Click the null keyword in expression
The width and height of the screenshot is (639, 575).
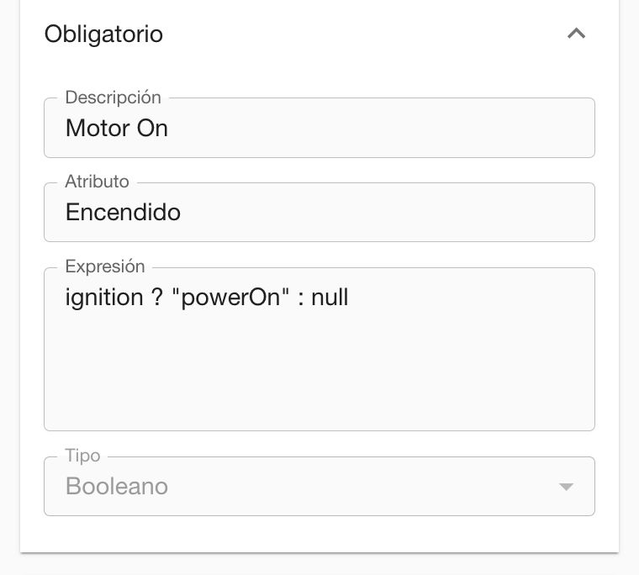pos(330,298)
